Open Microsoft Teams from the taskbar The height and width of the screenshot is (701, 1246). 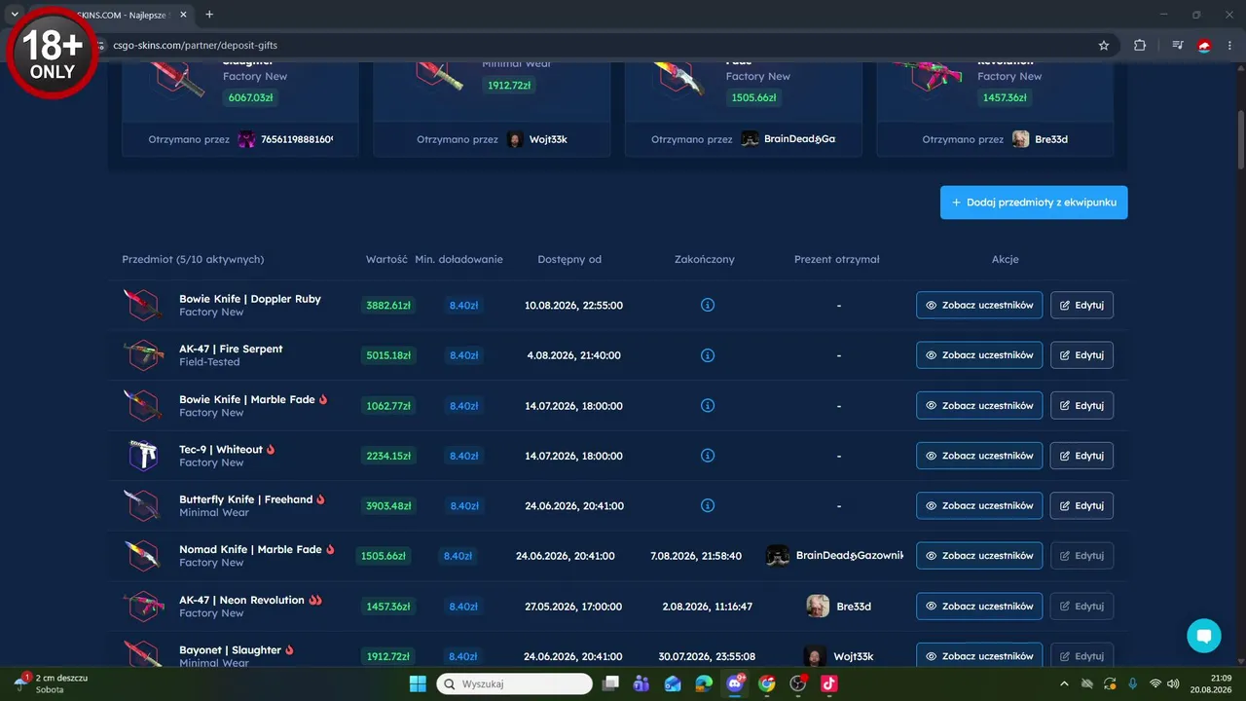point(641,683)
